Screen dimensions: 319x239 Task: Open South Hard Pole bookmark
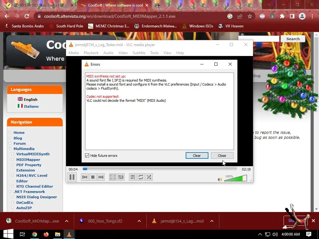(67, 26)
